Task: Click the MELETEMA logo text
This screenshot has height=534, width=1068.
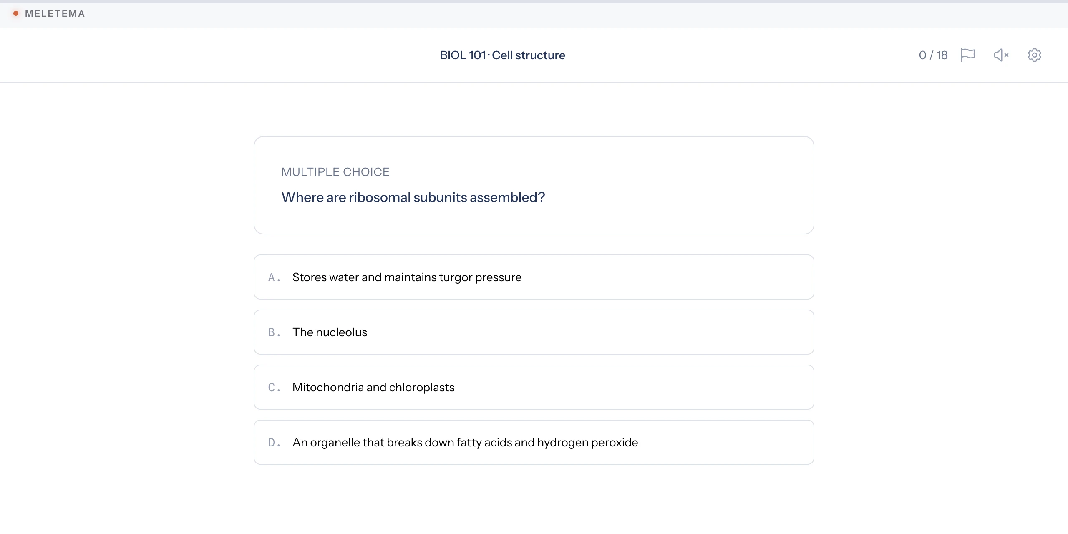Action: pos(55,13)
